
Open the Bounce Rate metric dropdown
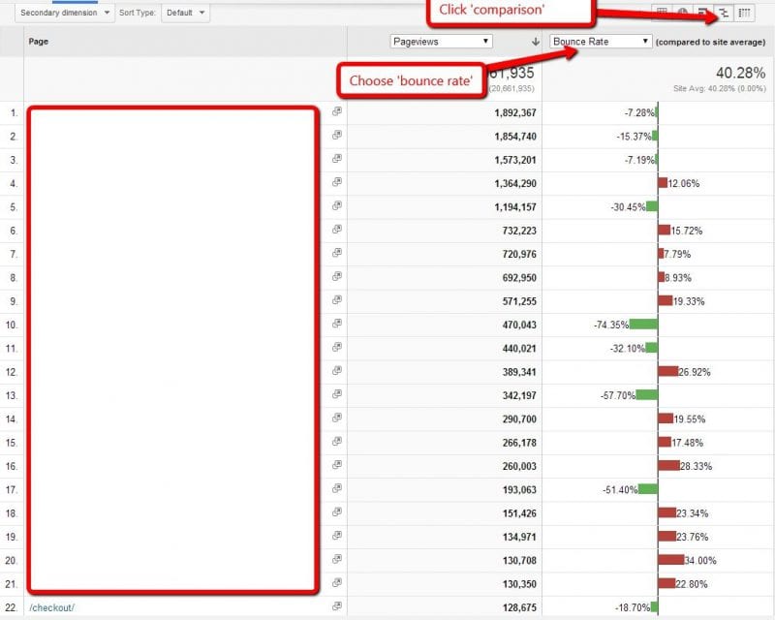point(600,42)
